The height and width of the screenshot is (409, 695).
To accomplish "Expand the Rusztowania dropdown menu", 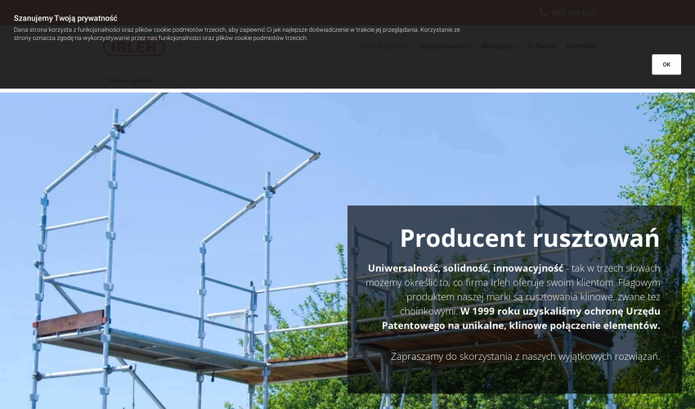I will 445,46.
